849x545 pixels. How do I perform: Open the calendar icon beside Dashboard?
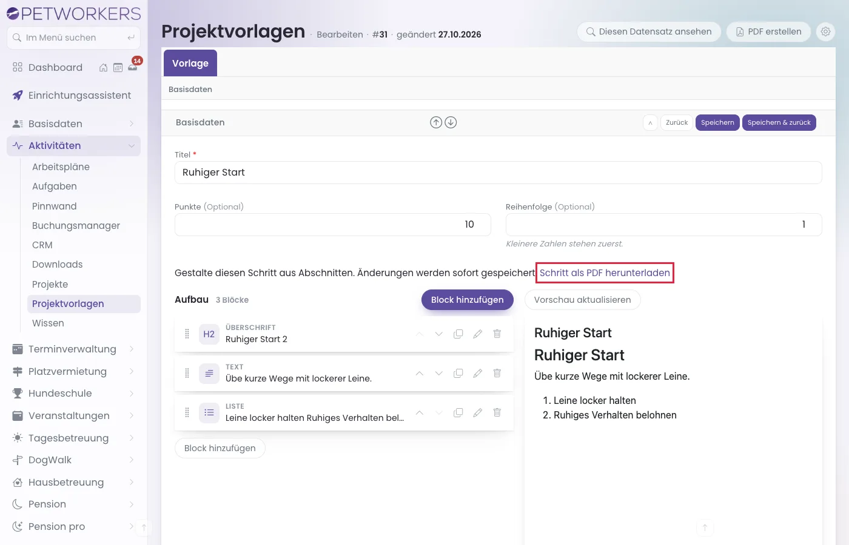(x=118, y=68)
